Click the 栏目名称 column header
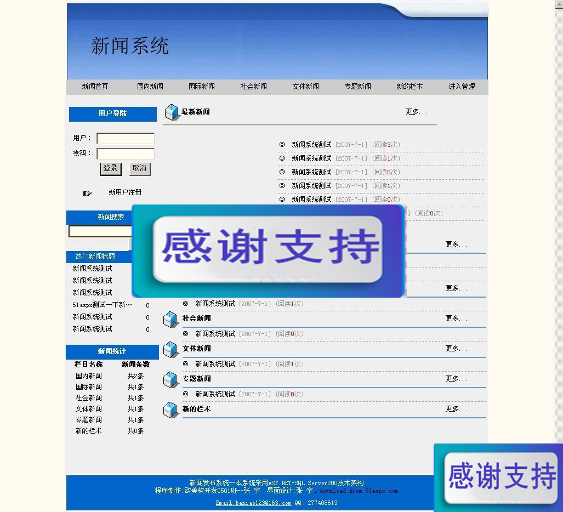 point(89,365)
